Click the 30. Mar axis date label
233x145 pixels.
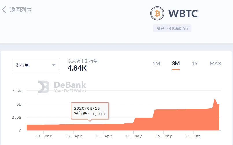43,136
